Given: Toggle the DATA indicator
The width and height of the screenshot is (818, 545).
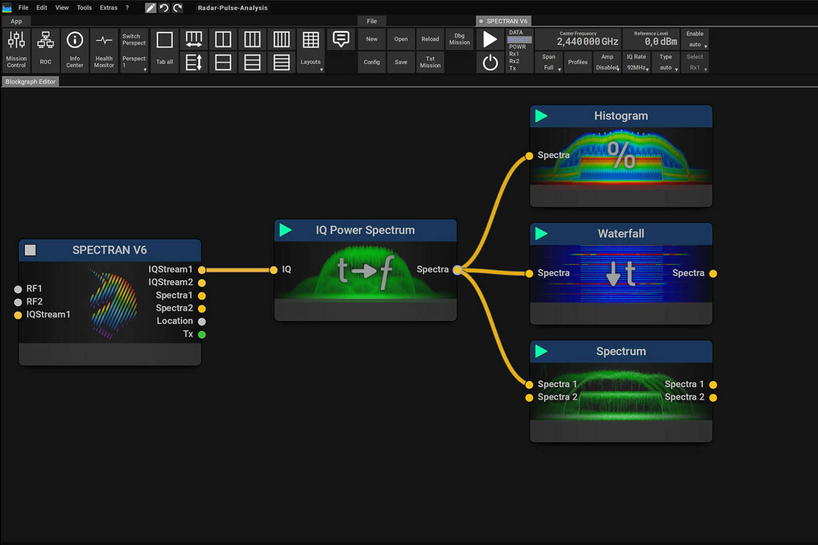Looking at the screenshot, I should click(x=516, y=33).
